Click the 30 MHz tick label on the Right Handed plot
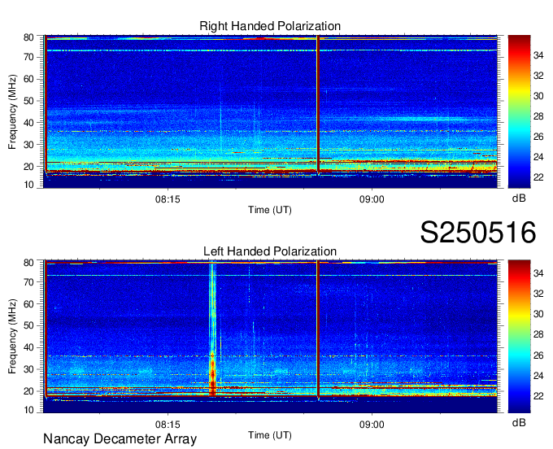 28,145
